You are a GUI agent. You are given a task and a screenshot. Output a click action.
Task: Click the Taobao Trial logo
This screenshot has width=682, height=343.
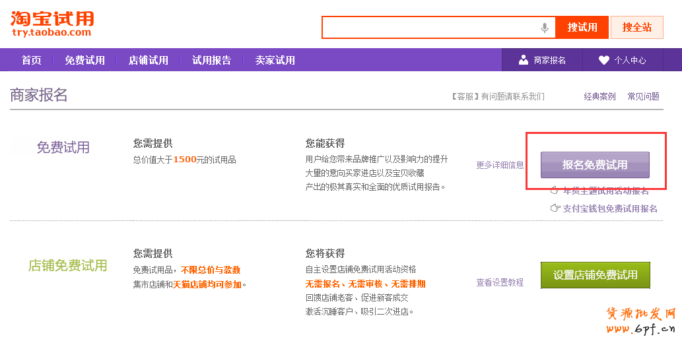(x=52, y=24)
